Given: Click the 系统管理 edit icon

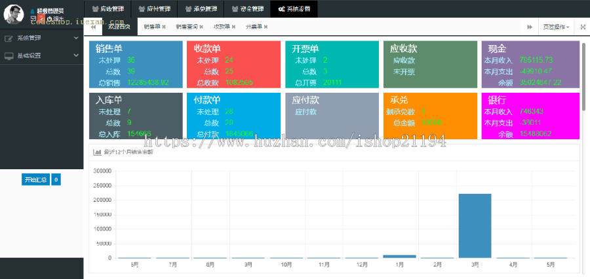Looking at the screenshot, I should click(9, 39).
